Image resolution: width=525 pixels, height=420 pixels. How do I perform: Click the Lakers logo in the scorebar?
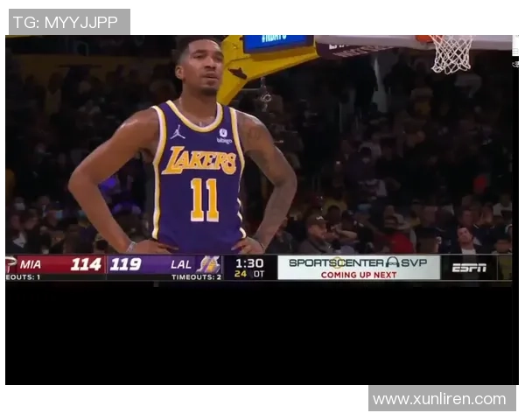click(209, 264)
